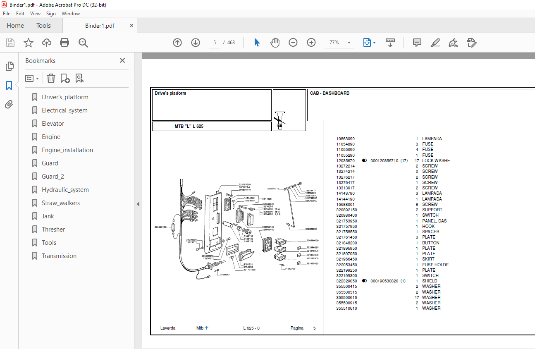Viewport: 535px width, 349px height.
Task: Open the Sign menu
Action: pos(51,14)
